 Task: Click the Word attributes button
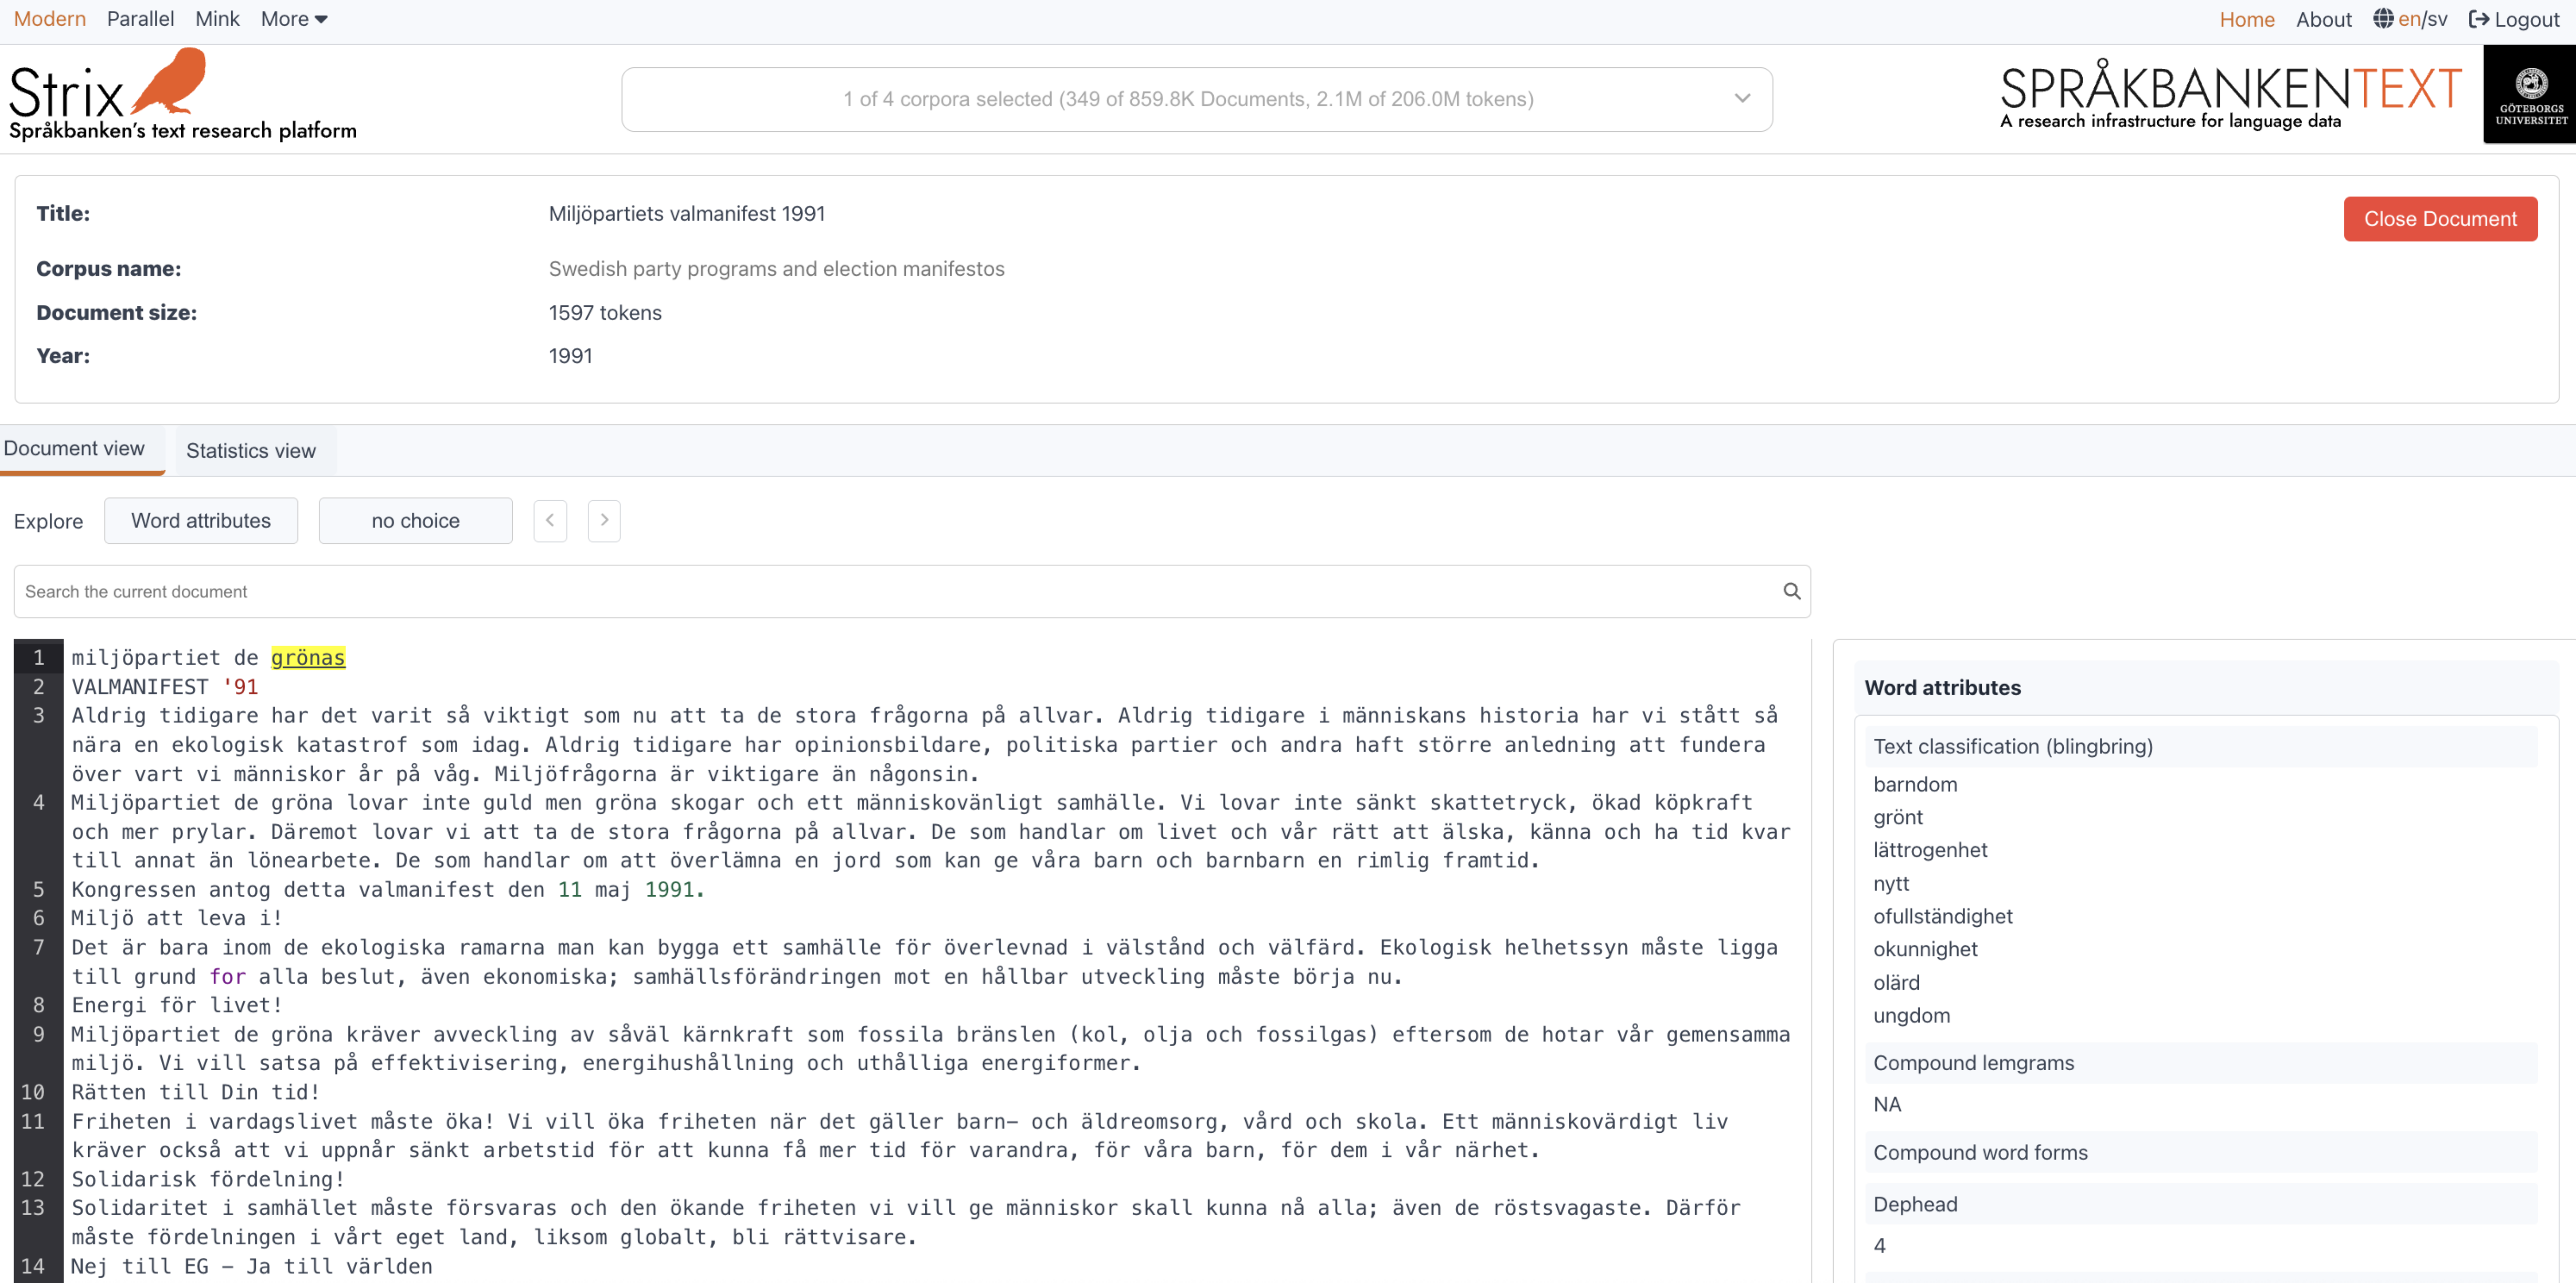click(x=201, y=521)
